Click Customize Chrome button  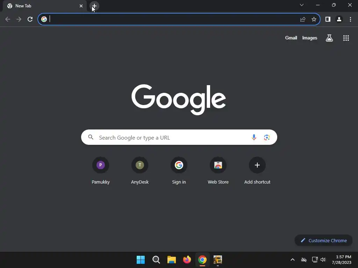tap(323, 240)
